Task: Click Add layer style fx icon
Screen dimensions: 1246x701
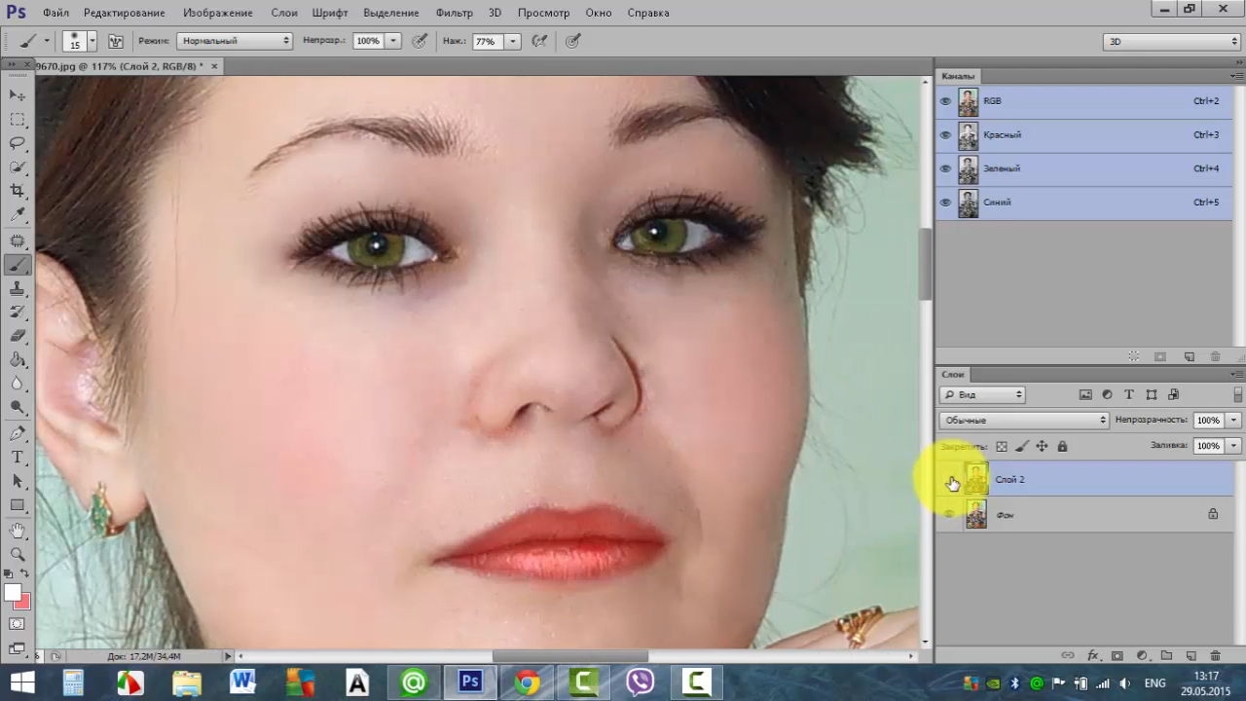Action: (1093, 656)
